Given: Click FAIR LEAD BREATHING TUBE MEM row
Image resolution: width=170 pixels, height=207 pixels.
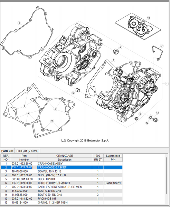Looking at the screenshot, I should [62, 187].
